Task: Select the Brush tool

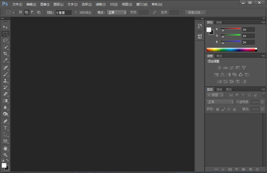Action: tap(5, 74)
